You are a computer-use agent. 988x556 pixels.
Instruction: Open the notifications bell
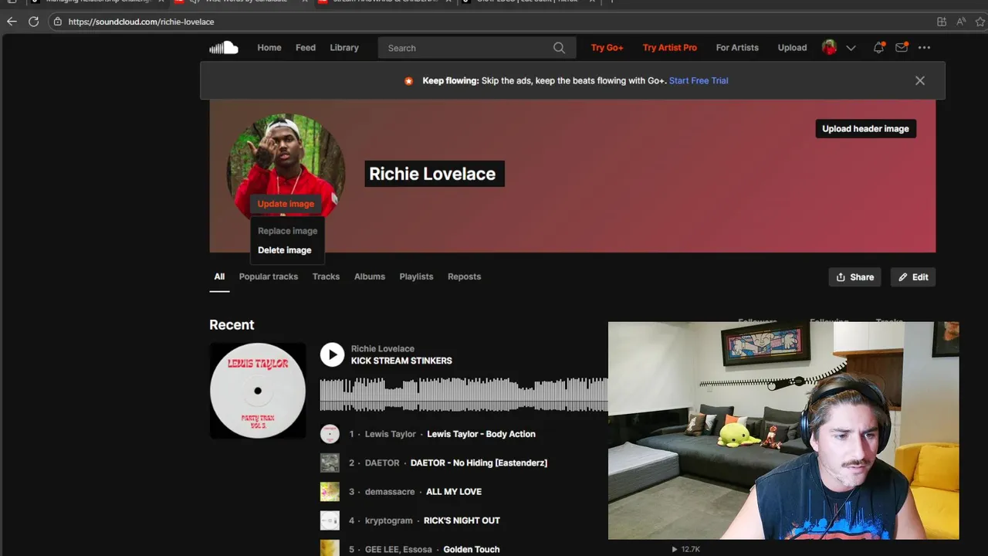click(878, 48)
